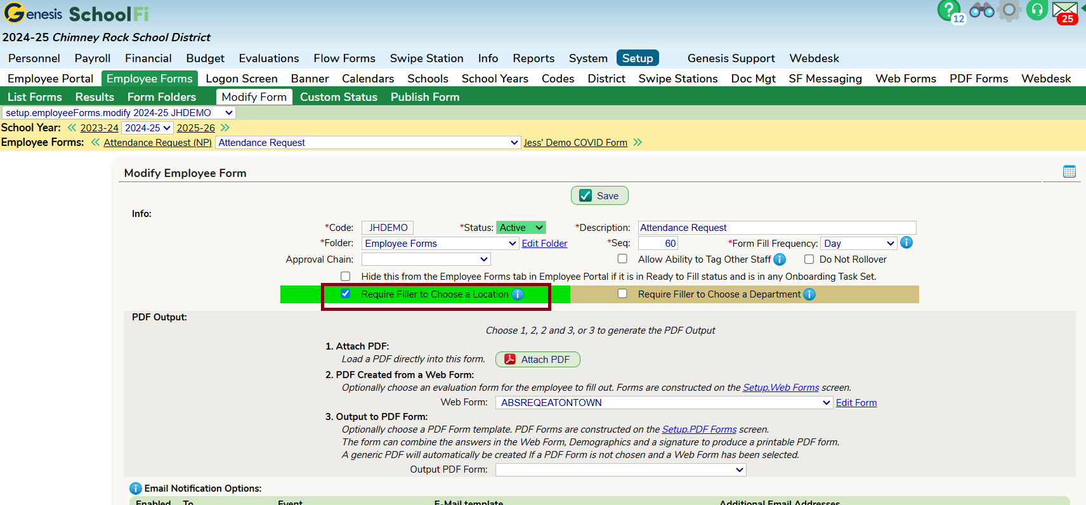Click info icon beside Require Filler to Choose a Location
The width and height of the screenshot is (1086, 505).
[x=518, y=294]
